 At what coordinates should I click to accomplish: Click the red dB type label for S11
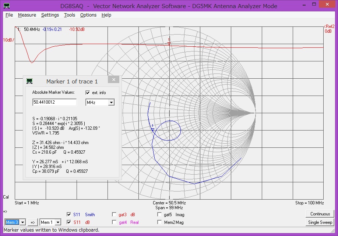point(87,222)
